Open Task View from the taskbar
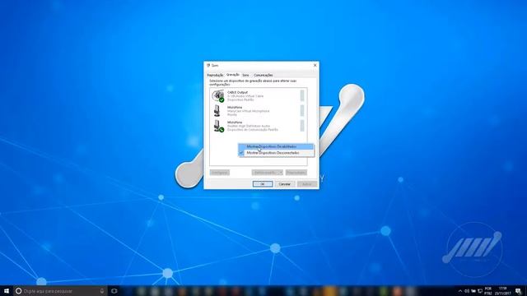527x296 pixels. point(114,291)
